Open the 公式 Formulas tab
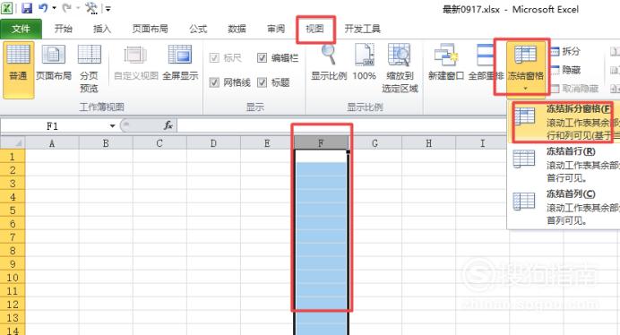 point(198,29)
